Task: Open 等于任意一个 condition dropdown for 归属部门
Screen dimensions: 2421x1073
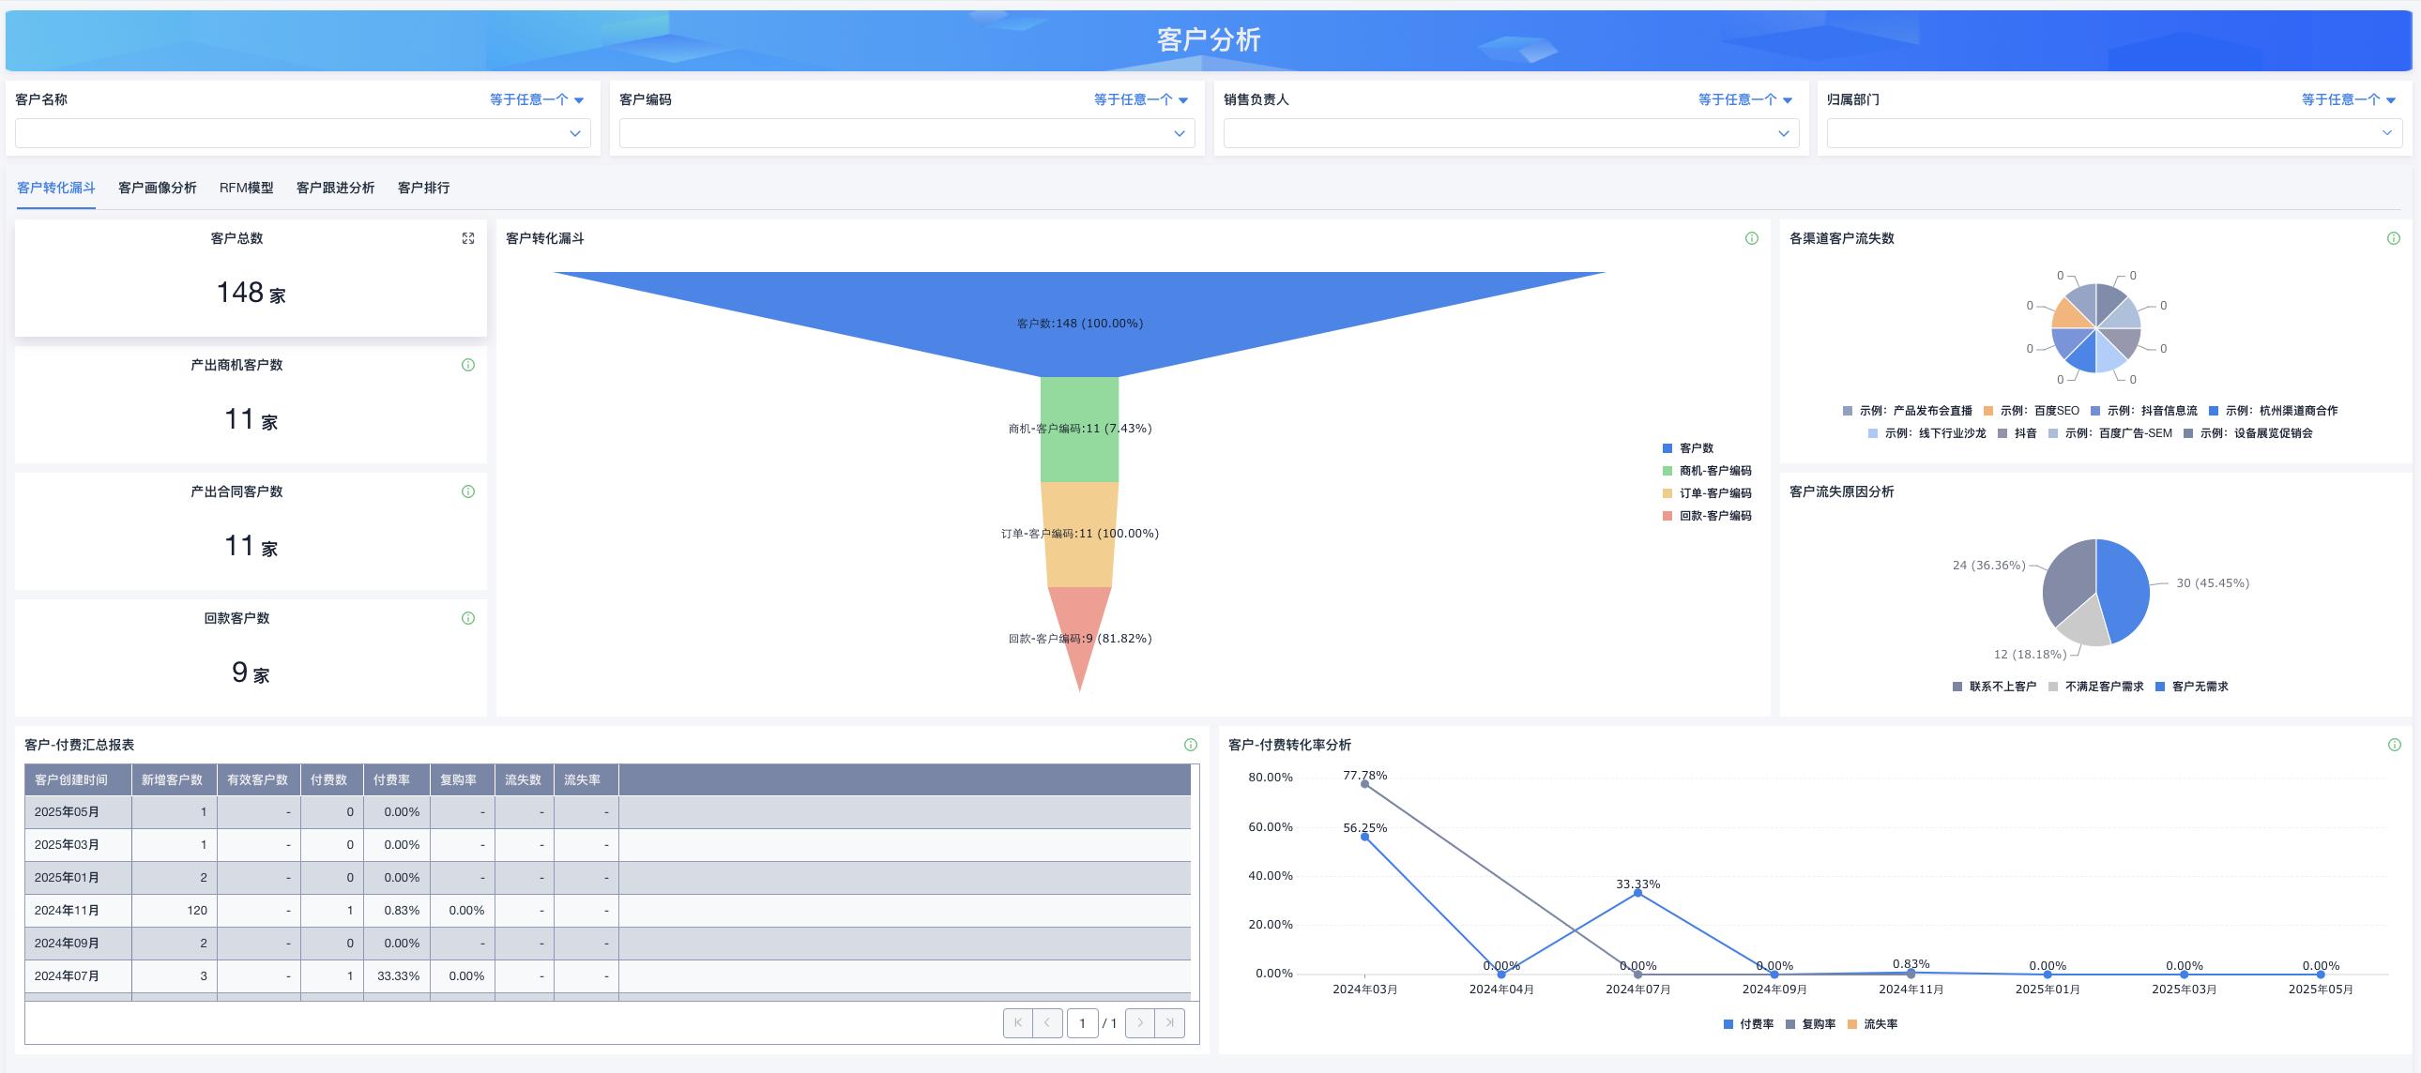Action: pyautogui.click(x=2348, y=99)
